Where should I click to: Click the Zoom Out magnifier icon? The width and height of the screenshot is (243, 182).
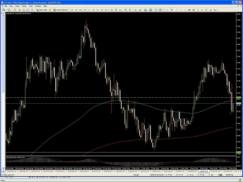tap(130, 10)
